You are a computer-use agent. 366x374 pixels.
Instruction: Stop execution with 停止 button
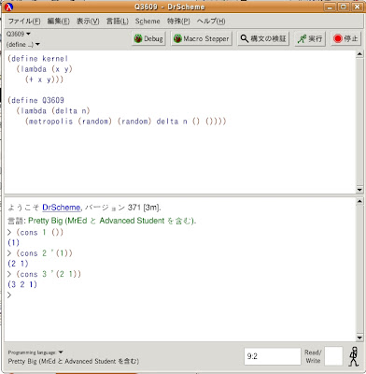pos(345,38)
